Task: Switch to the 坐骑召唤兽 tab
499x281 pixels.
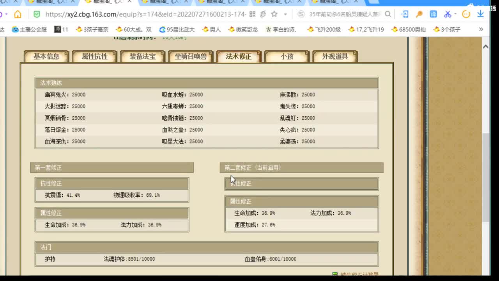Action: pos(191,56)
